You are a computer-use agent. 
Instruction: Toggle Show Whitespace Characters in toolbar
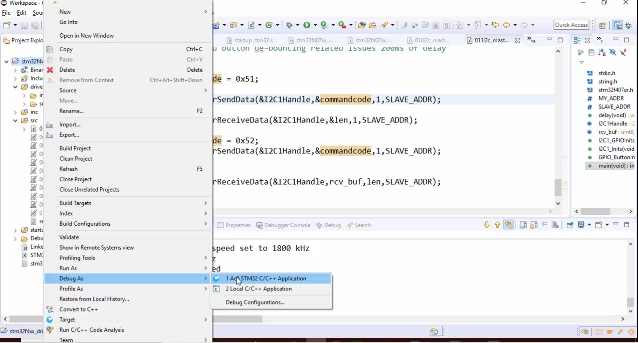pyautogui.click(x=447, y=25)
